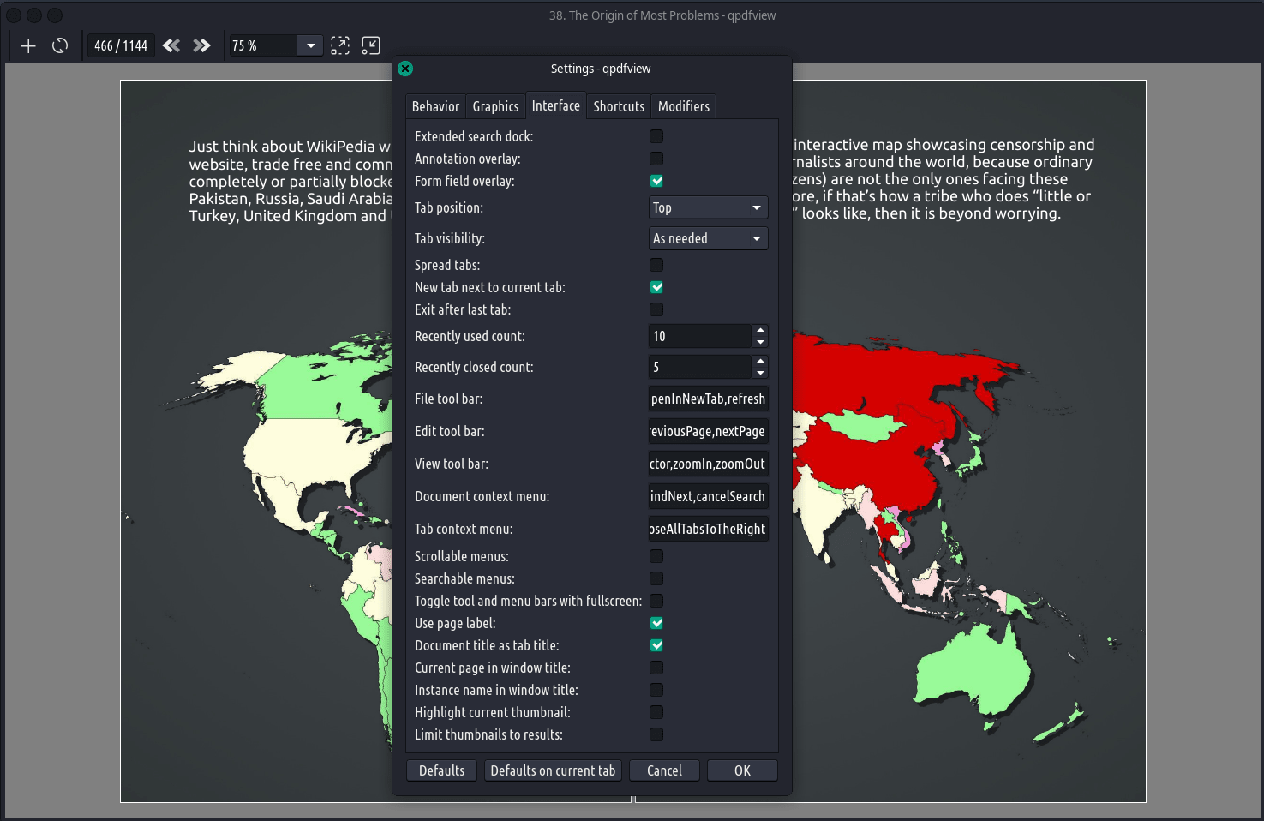Enable the Annotation overlay checkbox
1264x821 pixels.
click(x=656, y=159)
